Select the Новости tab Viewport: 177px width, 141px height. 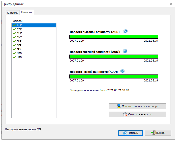coord(26,12)
